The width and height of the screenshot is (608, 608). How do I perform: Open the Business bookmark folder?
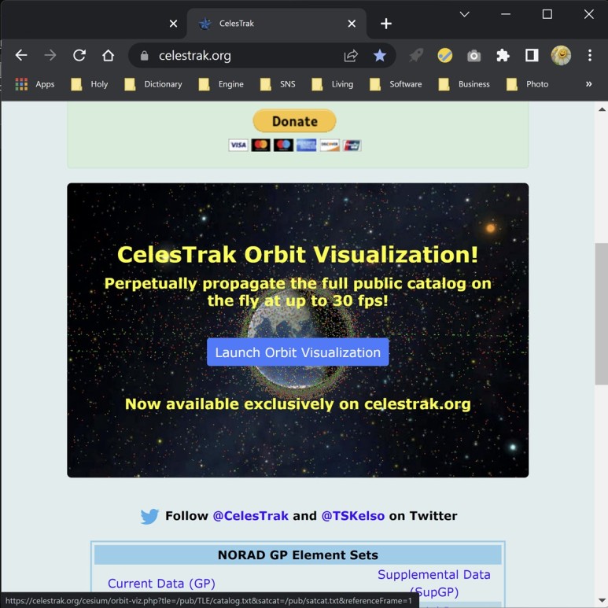464,84
